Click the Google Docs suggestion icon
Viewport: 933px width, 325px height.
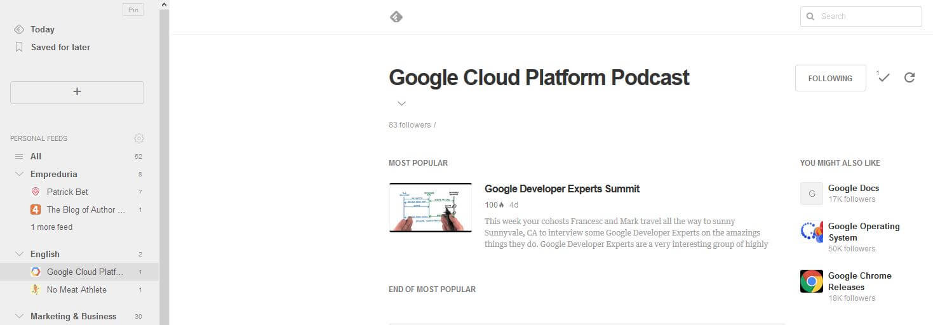point(812,194)
